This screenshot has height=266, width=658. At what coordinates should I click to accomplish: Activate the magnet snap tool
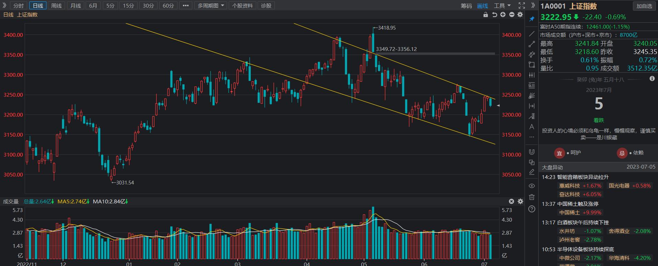(x=532, y=152)
